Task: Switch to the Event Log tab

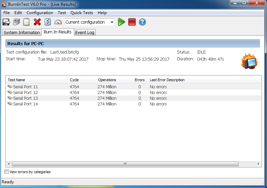Action: click(85, 32)
